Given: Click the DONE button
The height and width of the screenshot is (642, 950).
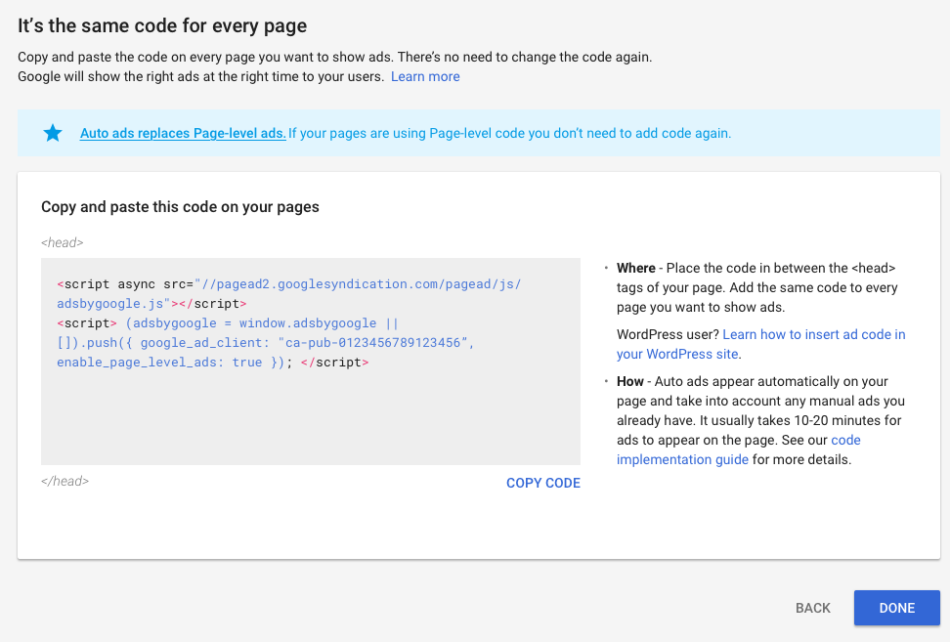Looking at the screenshot, I should 896,608.
